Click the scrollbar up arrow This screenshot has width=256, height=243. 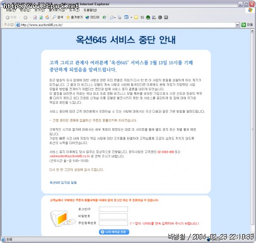pos(252,31)
